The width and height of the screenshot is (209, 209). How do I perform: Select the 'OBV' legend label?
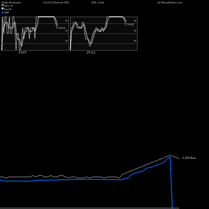pos(7,13)
